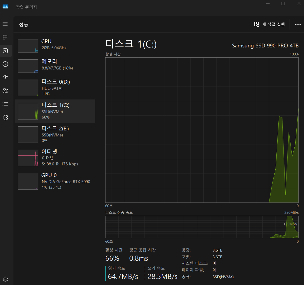
Task: Click 'NVIDIA GeForce RTX 5090' text
Action: pyautogui.click(x=66, y=182)
